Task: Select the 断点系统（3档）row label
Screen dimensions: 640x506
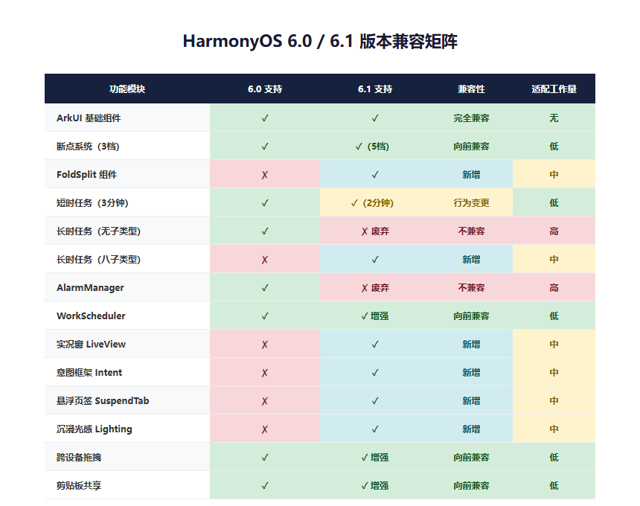Action: 88,146
